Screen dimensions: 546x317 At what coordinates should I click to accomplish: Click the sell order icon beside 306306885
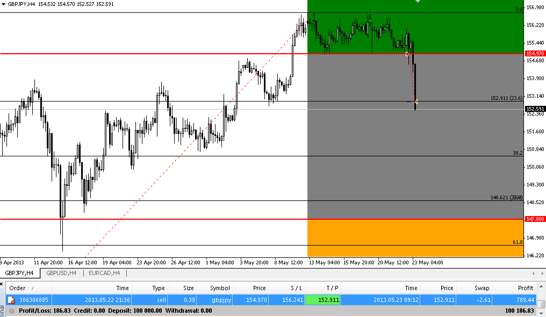click(x=11, y=300)
